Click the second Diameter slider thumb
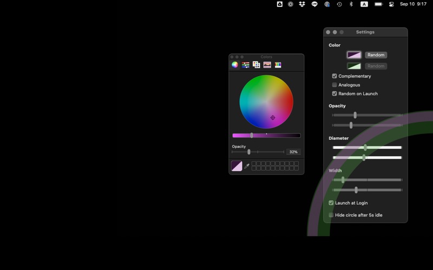Image resolution: width=433 pixels, height=270 pixels. pos(364,158)
